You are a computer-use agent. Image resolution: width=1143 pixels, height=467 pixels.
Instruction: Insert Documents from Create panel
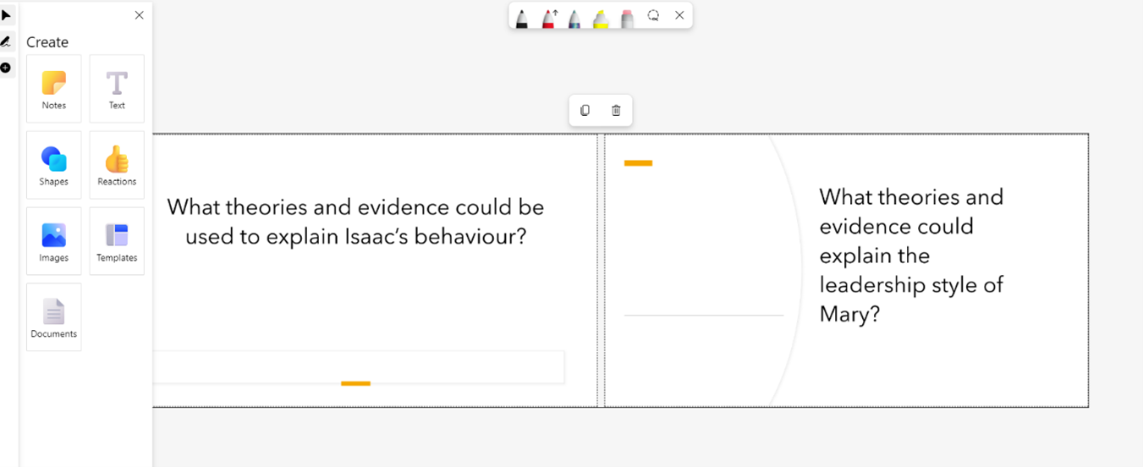point(54,317)
